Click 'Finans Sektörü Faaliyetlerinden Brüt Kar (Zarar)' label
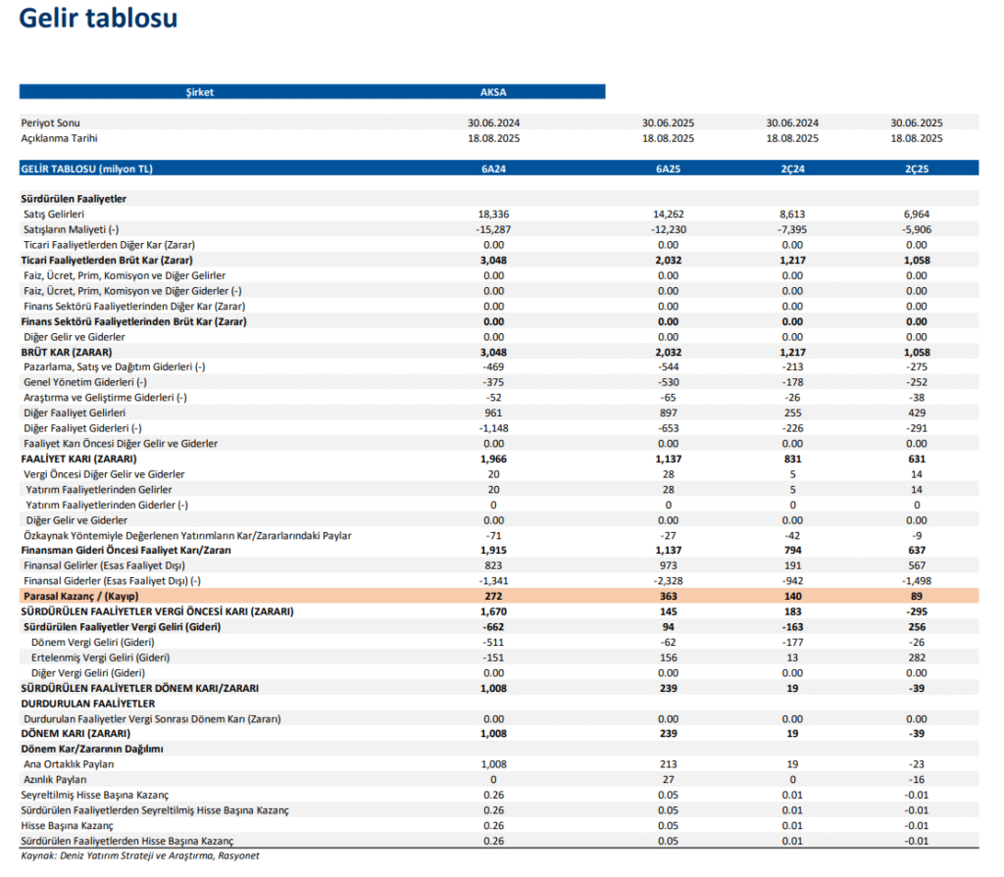This screenshot has height=877, width=1004. pos(133,322)
